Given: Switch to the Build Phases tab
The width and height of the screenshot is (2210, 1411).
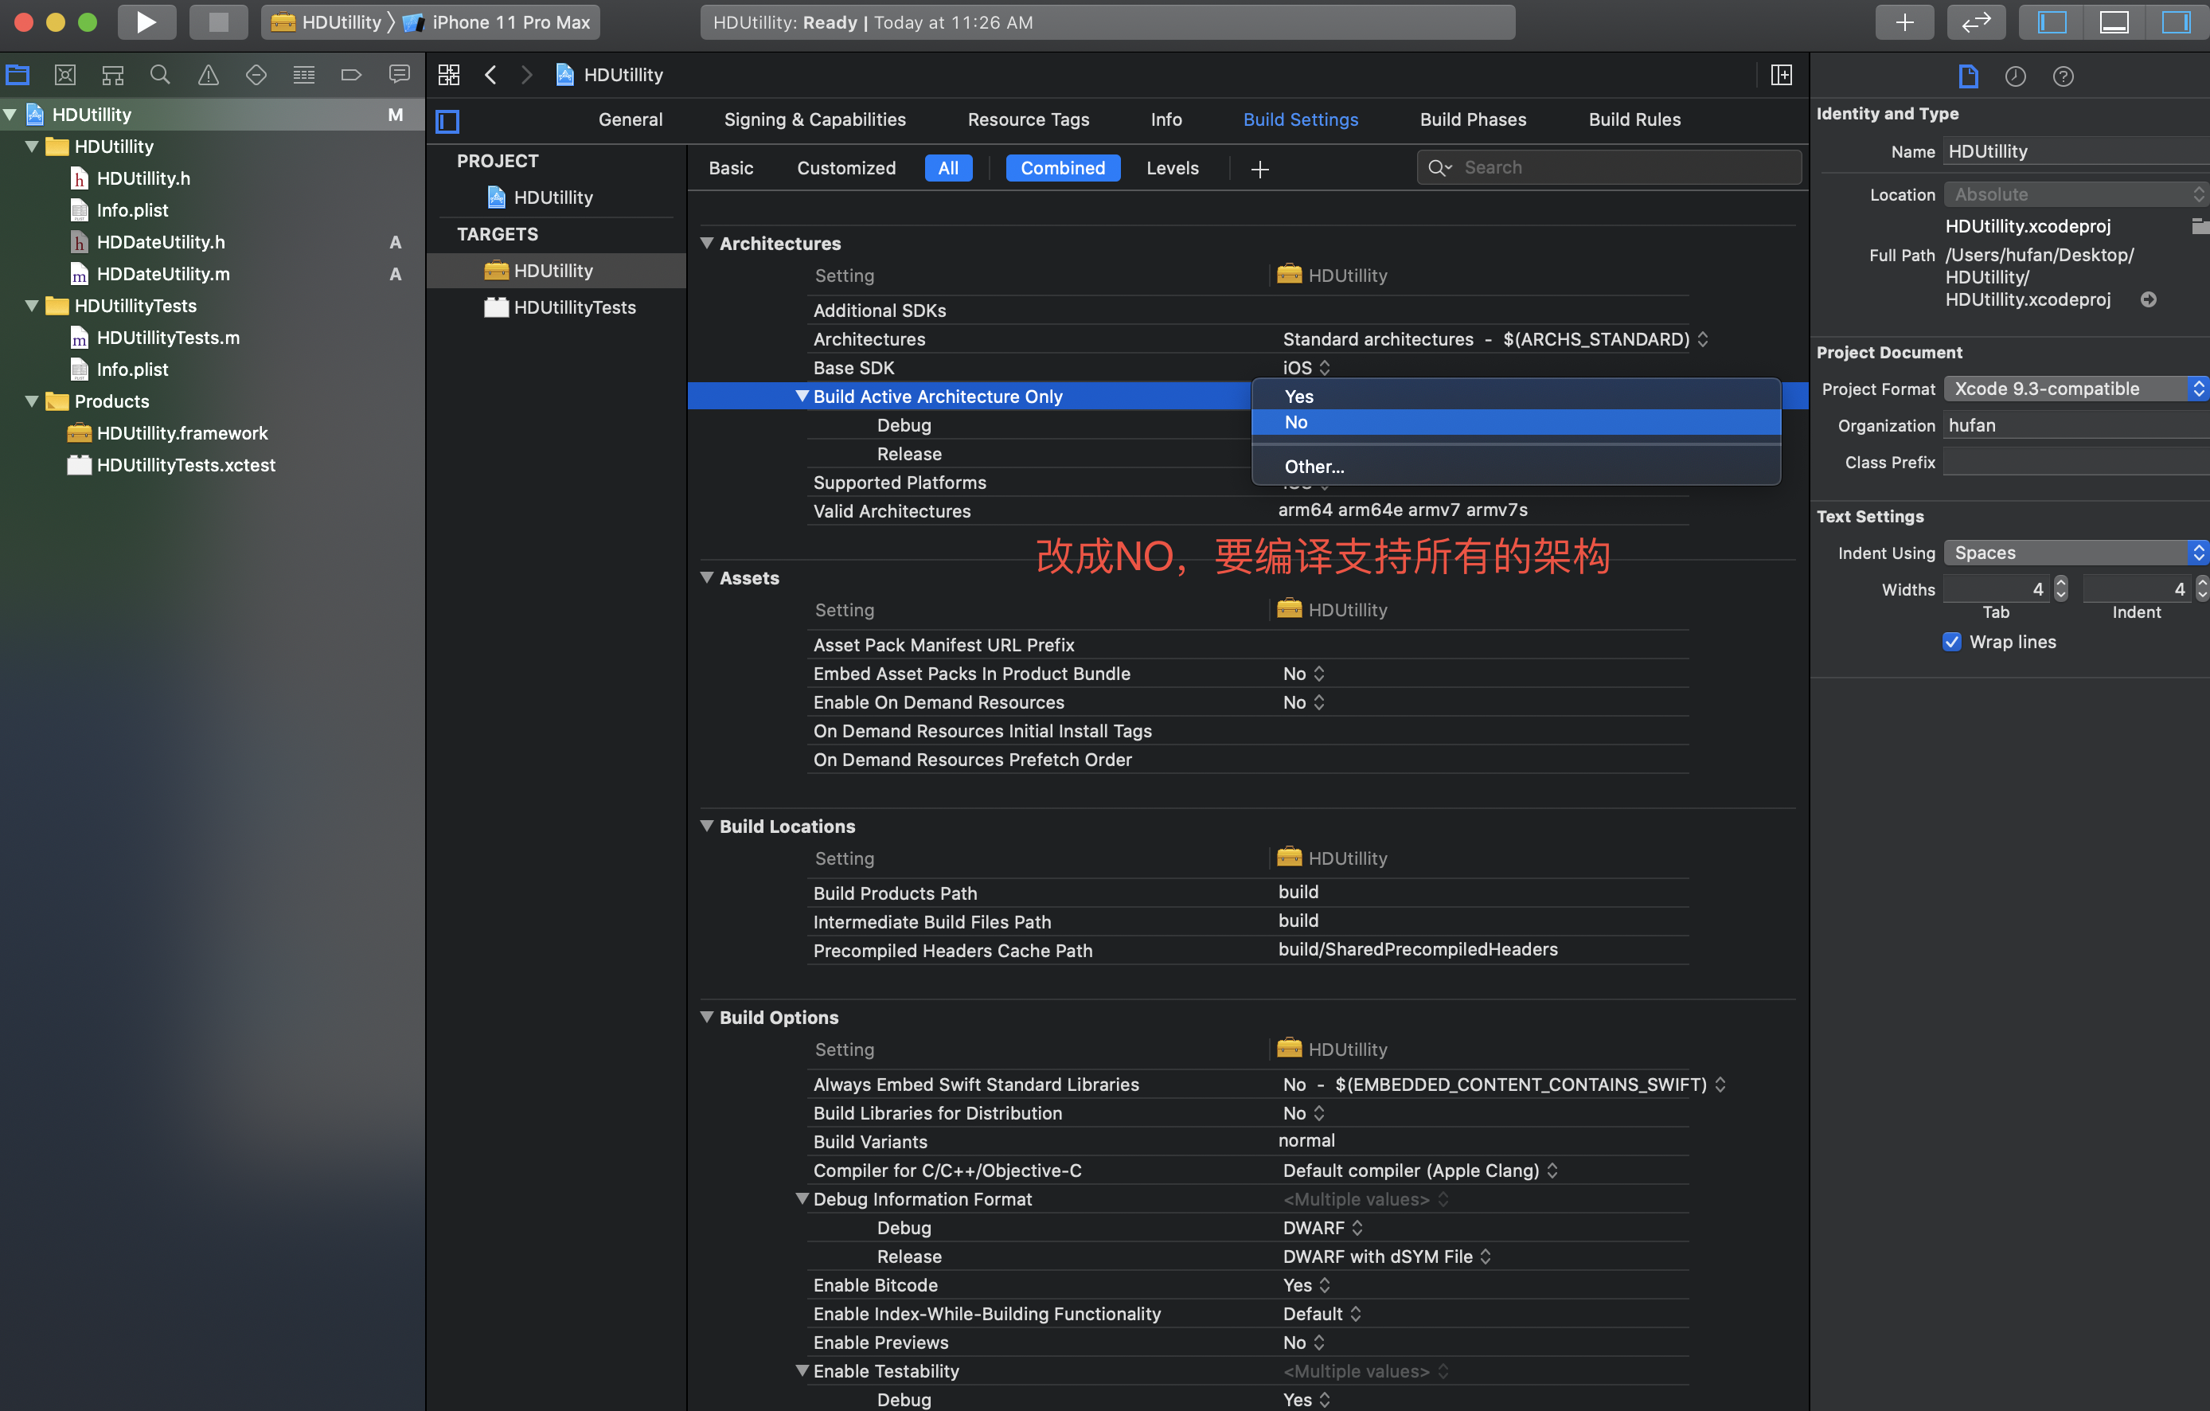Looking at the screenshot, I should click(x=1472, y=119).
